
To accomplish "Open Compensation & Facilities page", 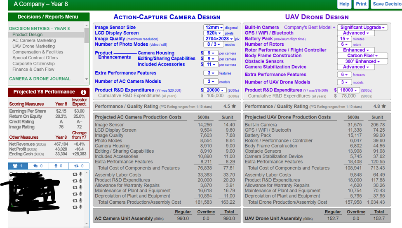I will 38,52.
